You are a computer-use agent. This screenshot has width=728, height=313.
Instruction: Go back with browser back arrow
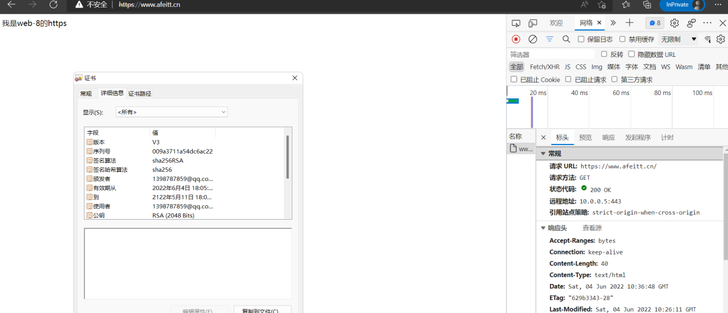coord(11,5)
